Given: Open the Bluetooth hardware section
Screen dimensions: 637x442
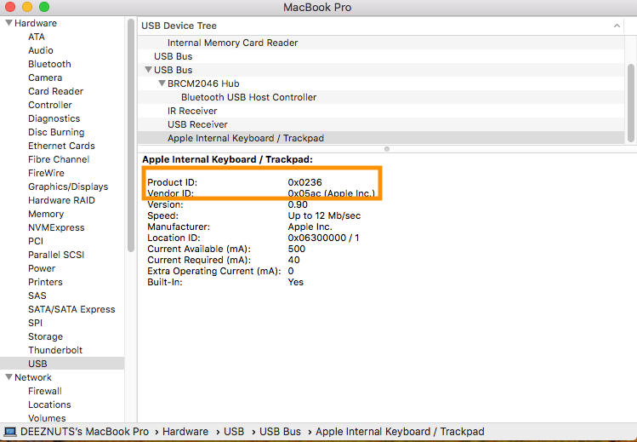Looking at the screenshot, I should (49, 64).
